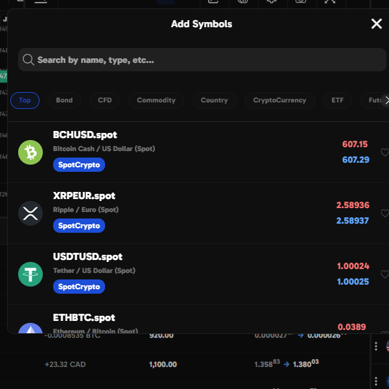Click the magnifier icon in search bar
Viewport: 389px width, 389px height.
point(29,60)
